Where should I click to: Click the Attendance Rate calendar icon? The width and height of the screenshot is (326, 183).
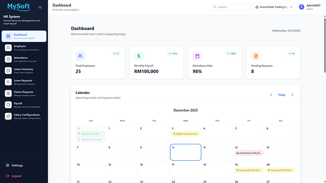pos(197,56)
